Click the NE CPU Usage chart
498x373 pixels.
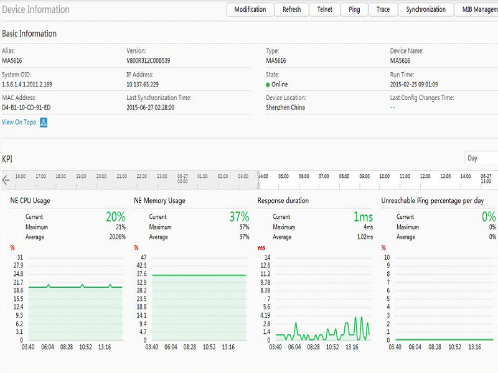(x=75, y=299)
